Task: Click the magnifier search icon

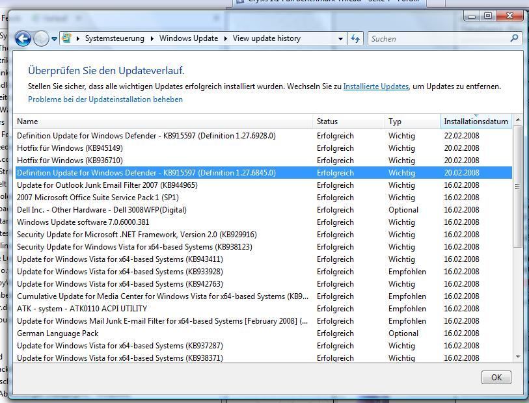Action: [515, 38]
